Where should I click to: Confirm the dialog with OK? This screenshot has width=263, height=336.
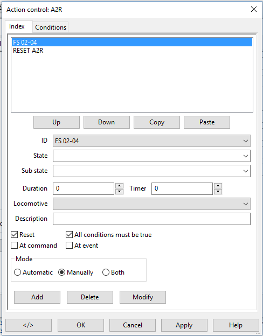(x=81, y=325)
